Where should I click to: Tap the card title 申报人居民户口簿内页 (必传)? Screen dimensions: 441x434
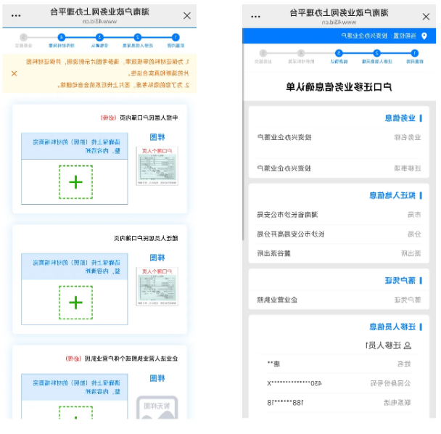click(139, 118)
